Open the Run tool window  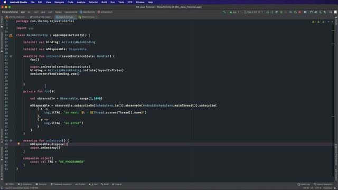tap(93, 184)
